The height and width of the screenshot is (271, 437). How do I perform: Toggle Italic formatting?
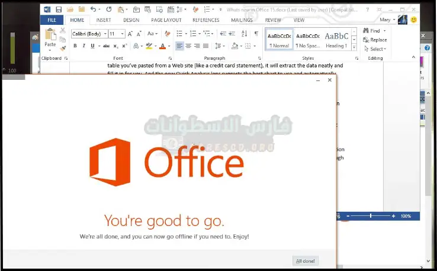coord(85,46)
